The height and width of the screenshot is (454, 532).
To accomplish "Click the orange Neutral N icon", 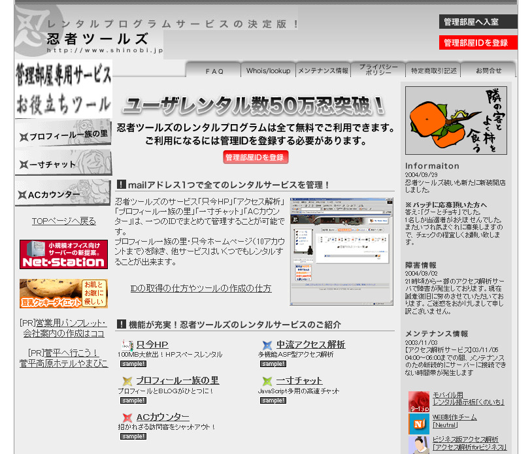I will coord(419,423).
